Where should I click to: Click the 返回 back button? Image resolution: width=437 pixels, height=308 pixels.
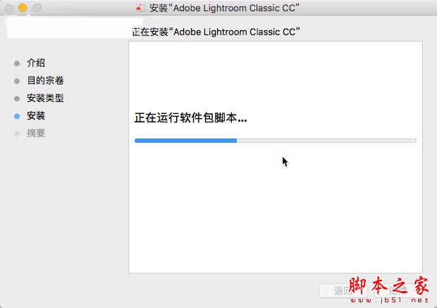click(x=343, y=290)
